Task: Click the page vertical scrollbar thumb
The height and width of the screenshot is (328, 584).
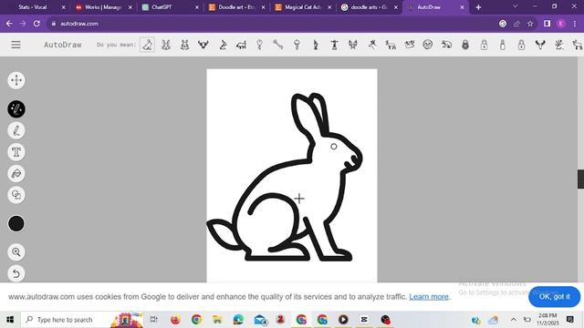Action: [x=580, y=179]
